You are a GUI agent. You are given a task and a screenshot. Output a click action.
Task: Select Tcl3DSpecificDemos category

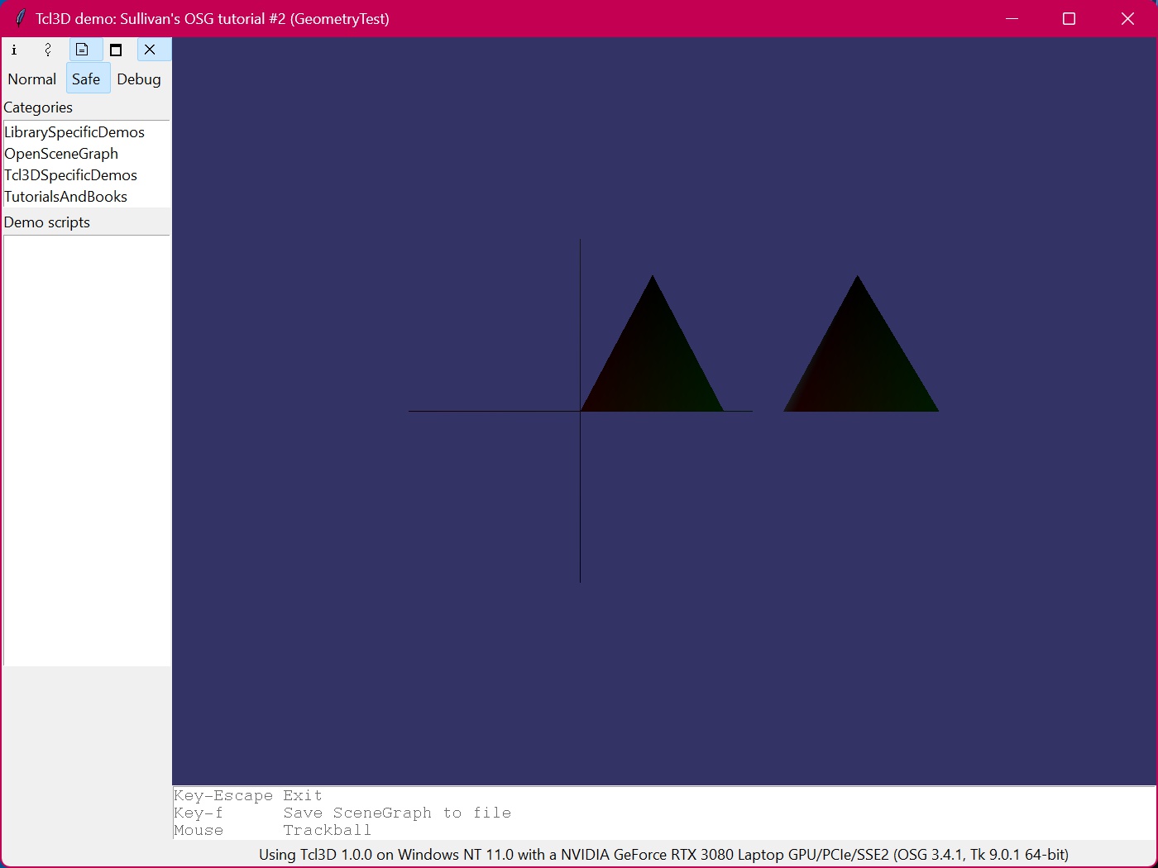tap(71, 175)
